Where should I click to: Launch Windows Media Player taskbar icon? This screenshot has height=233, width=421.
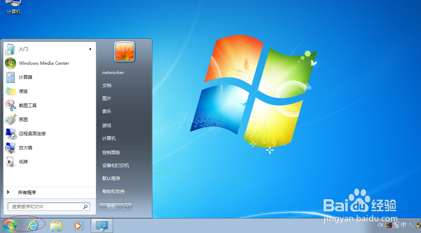pyautogui.click(x=78, y=226)
